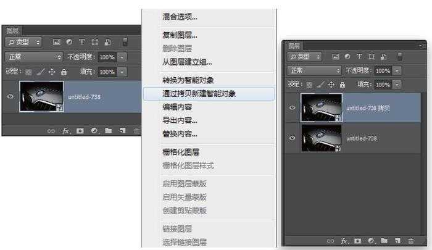Open right Layers panel flyout menu
This screenshot has width=432, height=250.
pos(422,46)
